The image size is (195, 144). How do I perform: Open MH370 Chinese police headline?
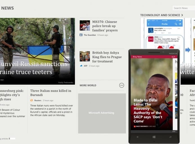[x=105, y=26]
